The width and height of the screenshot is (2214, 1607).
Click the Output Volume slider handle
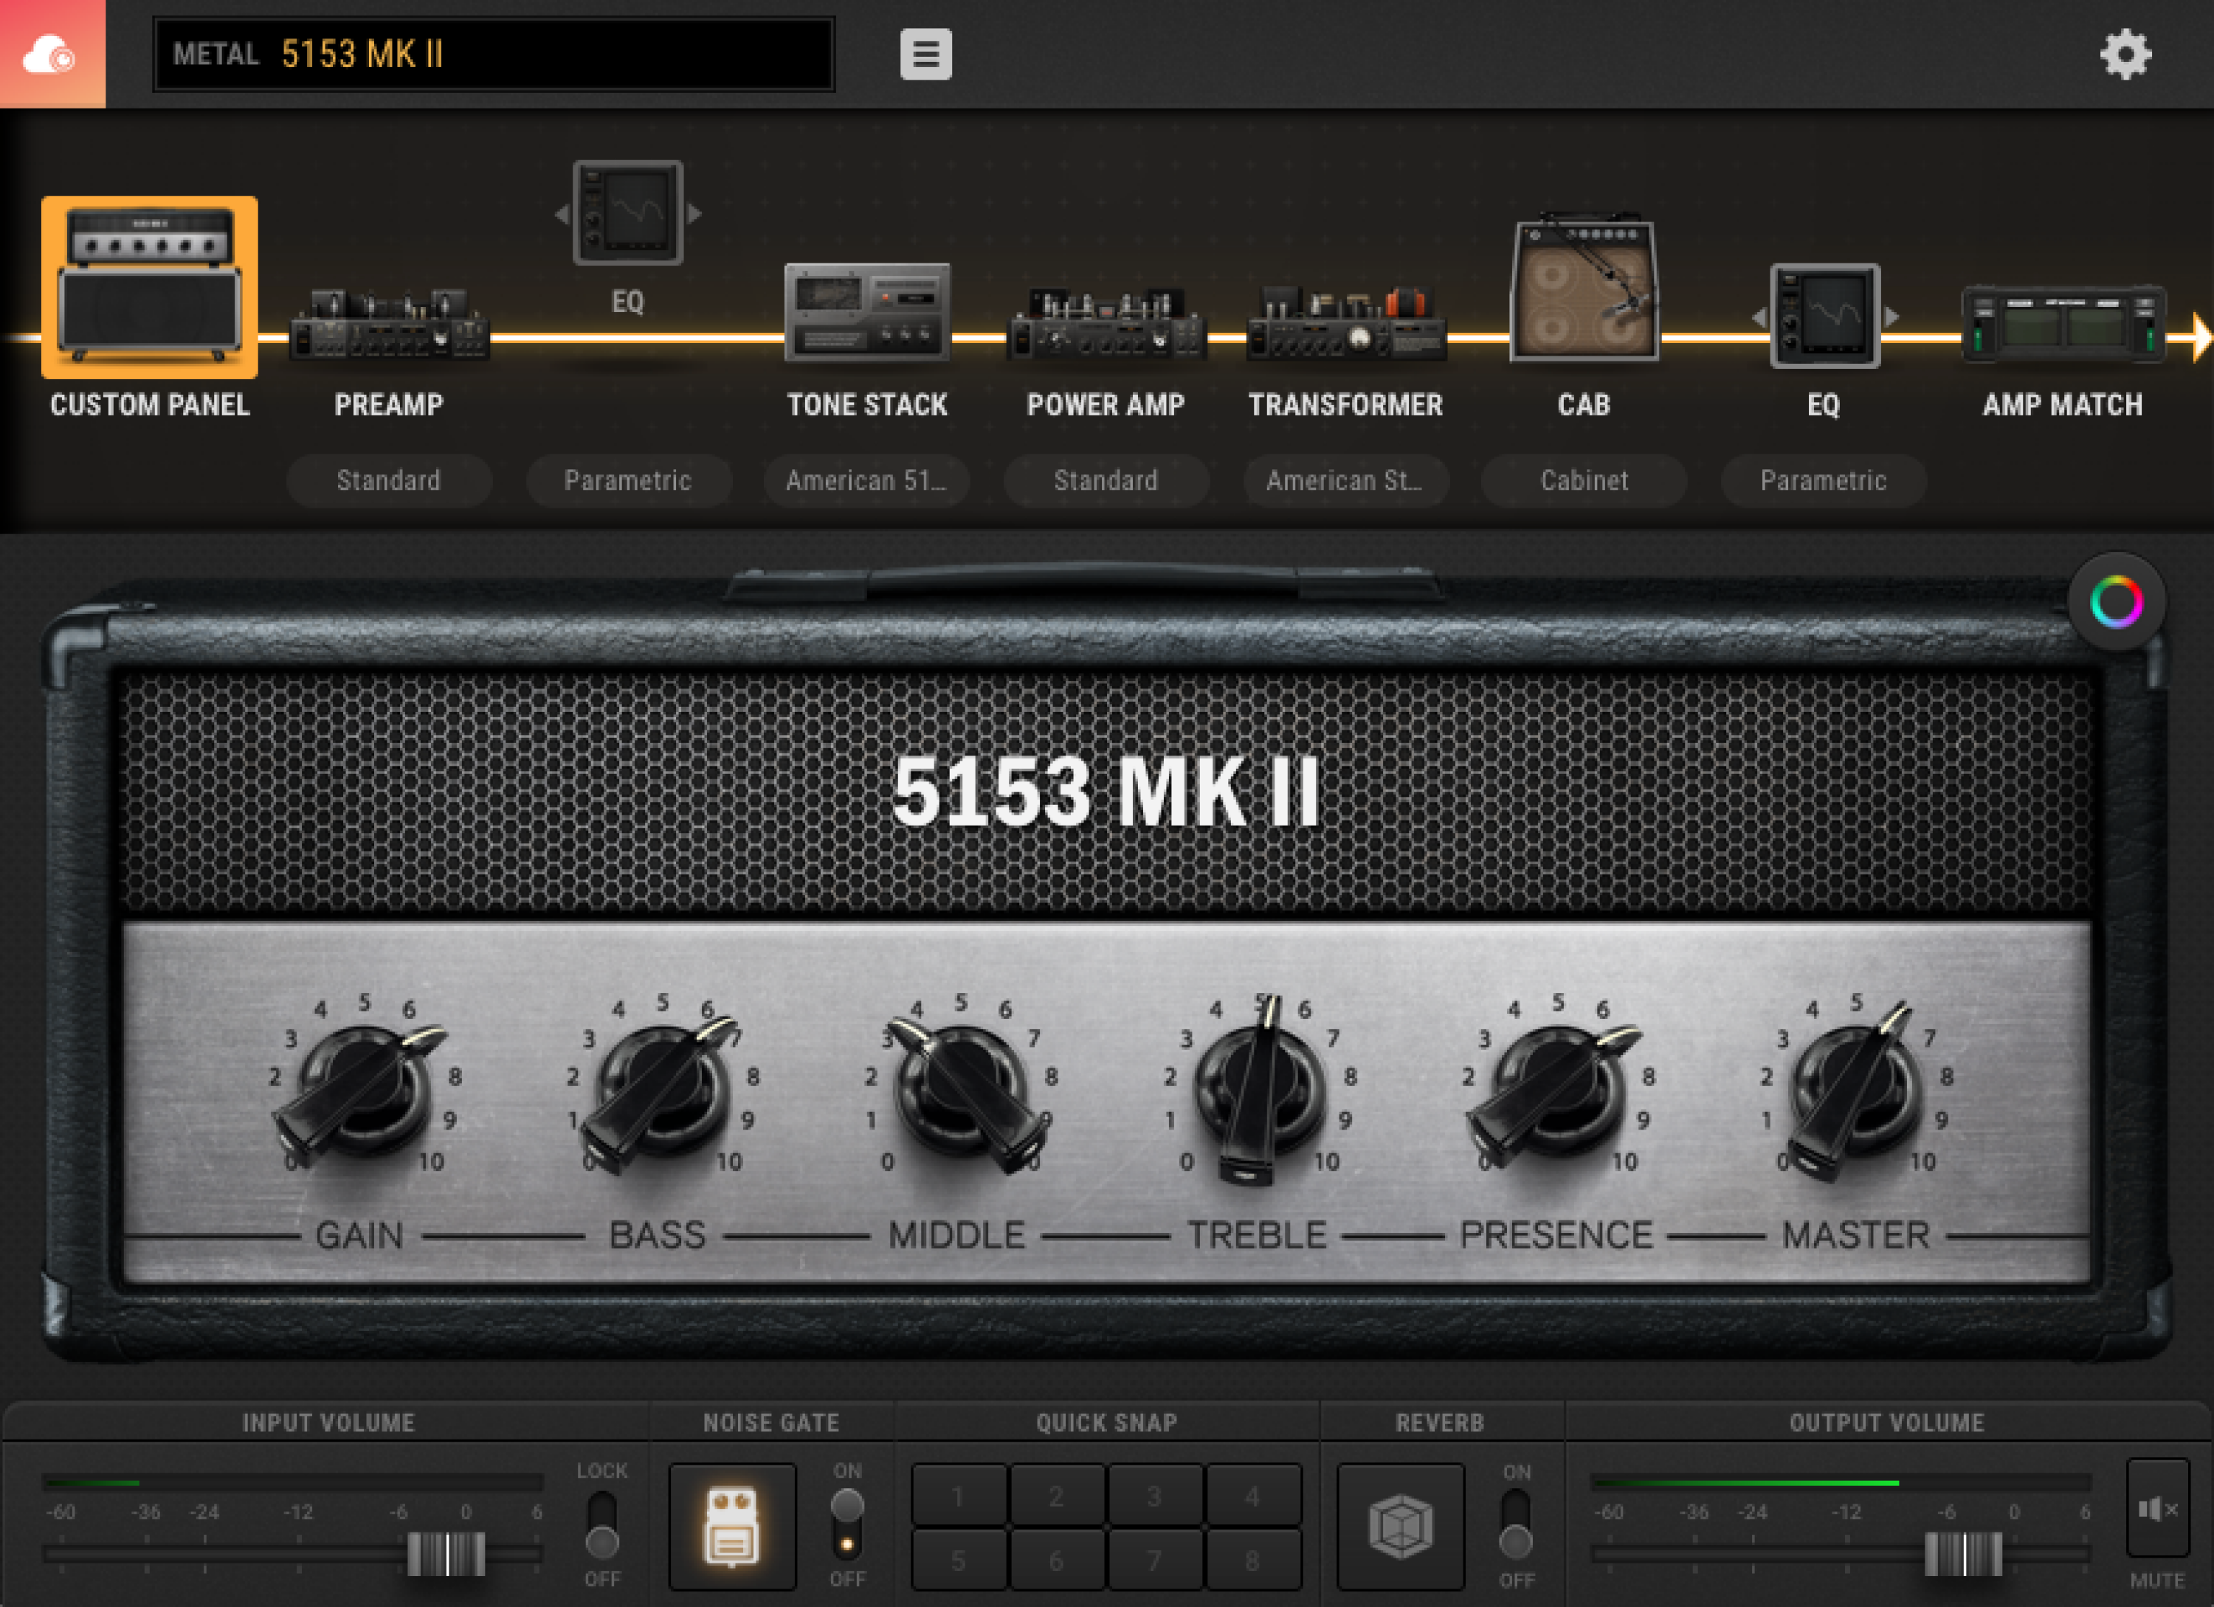[x=1963, y=1553]
